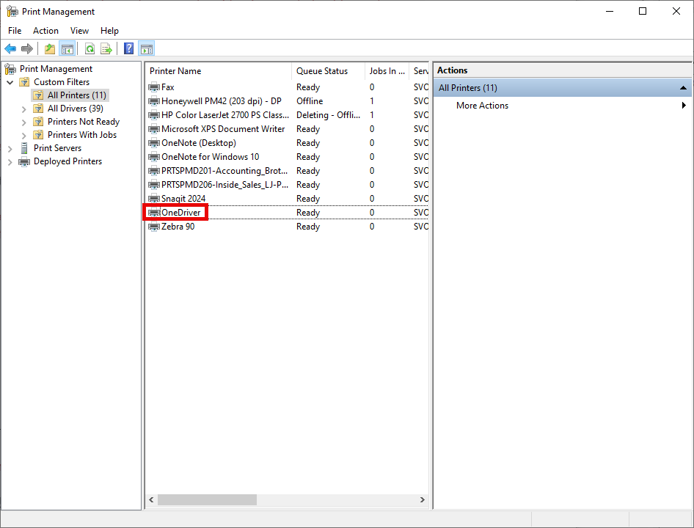The image size is (694, 528).
Task: Expand the Printers Not Ready node
Action: (24, 122)
